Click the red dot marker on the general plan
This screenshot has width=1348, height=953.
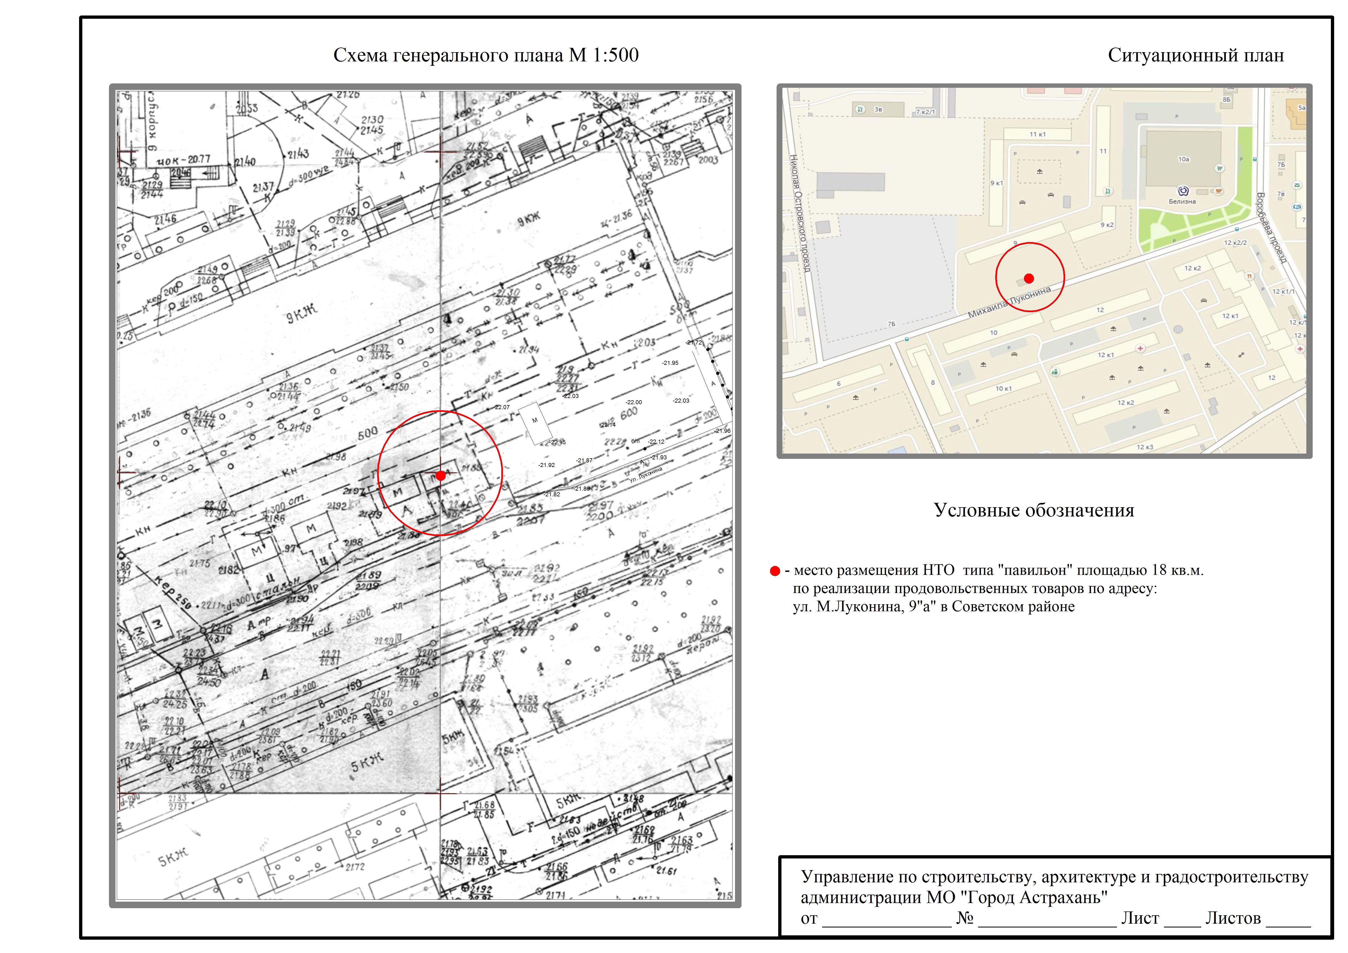pyautogui.click(x=440, y=475)
